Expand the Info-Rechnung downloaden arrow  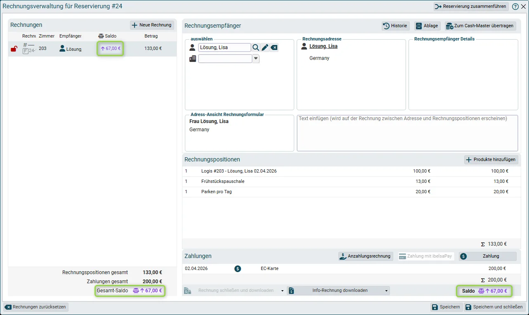pyautogui.click(x=387, y=291)
